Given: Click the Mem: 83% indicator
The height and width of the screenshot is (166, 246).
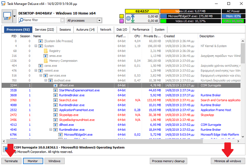Looking at the screenshot, I should [x=233, y=16].
